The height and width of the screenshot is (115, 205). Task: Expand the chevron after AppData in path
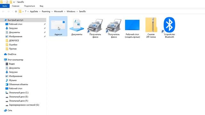click(x=40, y=11)
